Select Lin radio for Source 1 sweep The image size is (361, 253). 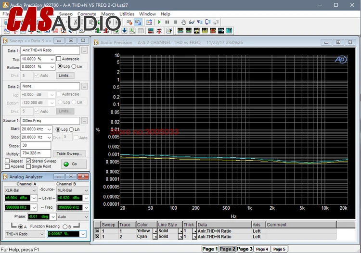71,129
